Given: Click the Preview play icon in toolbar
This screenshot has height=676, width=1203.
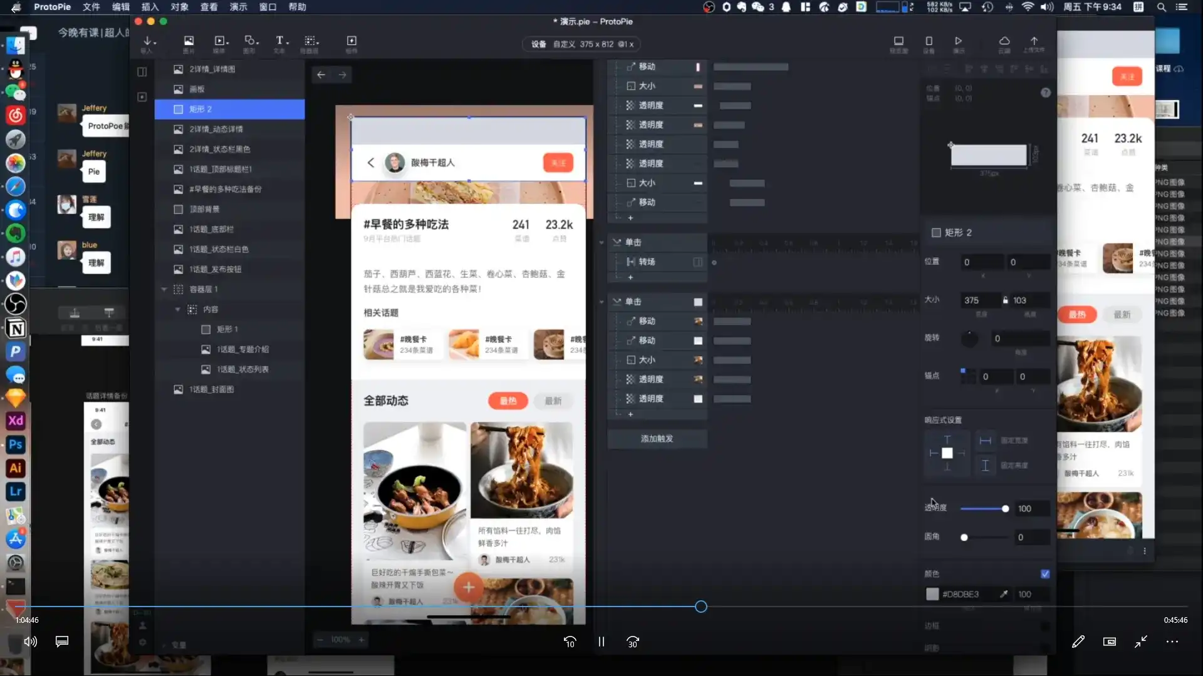Looking at the screenshot, I should pyautogui.click(x=958, y=41).
